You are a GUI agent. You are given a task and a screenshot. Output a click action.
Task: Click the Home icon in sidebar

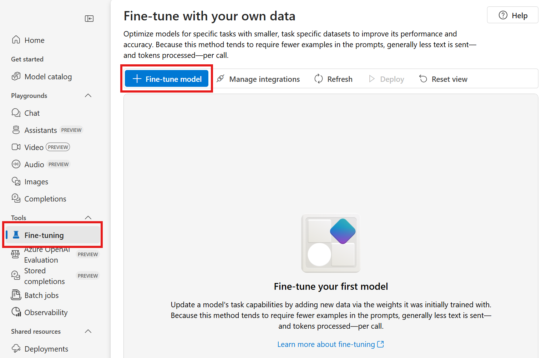click(16, 40)
